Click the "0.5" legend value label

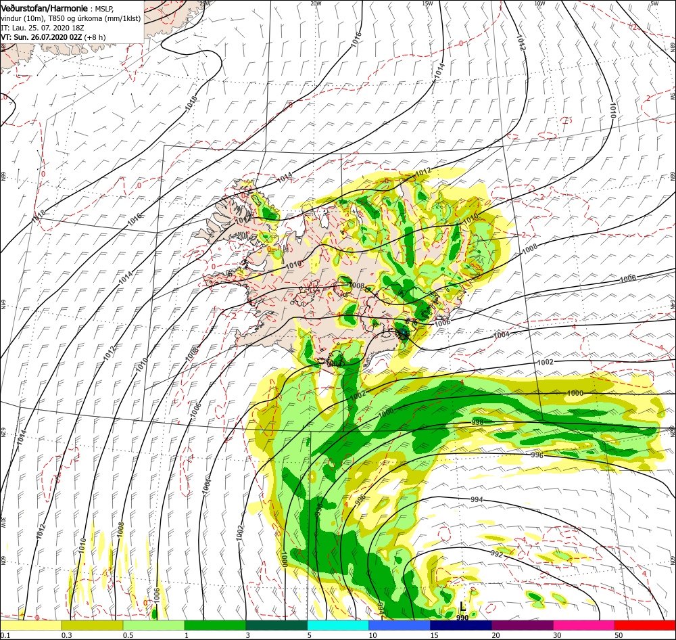pyautogui.click(x=128, y=635)
